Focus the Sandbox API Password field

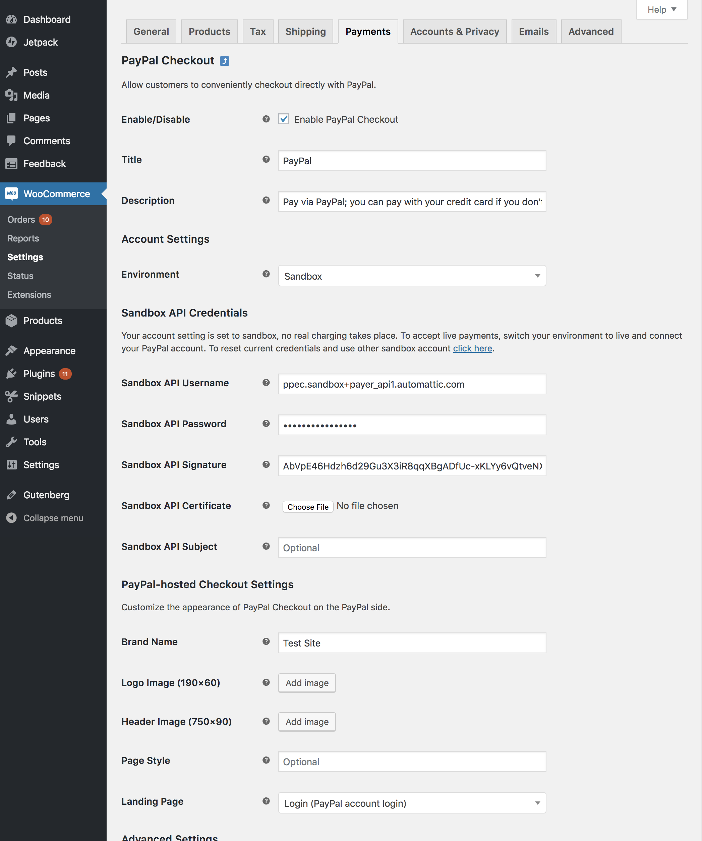tap(412, 425)
